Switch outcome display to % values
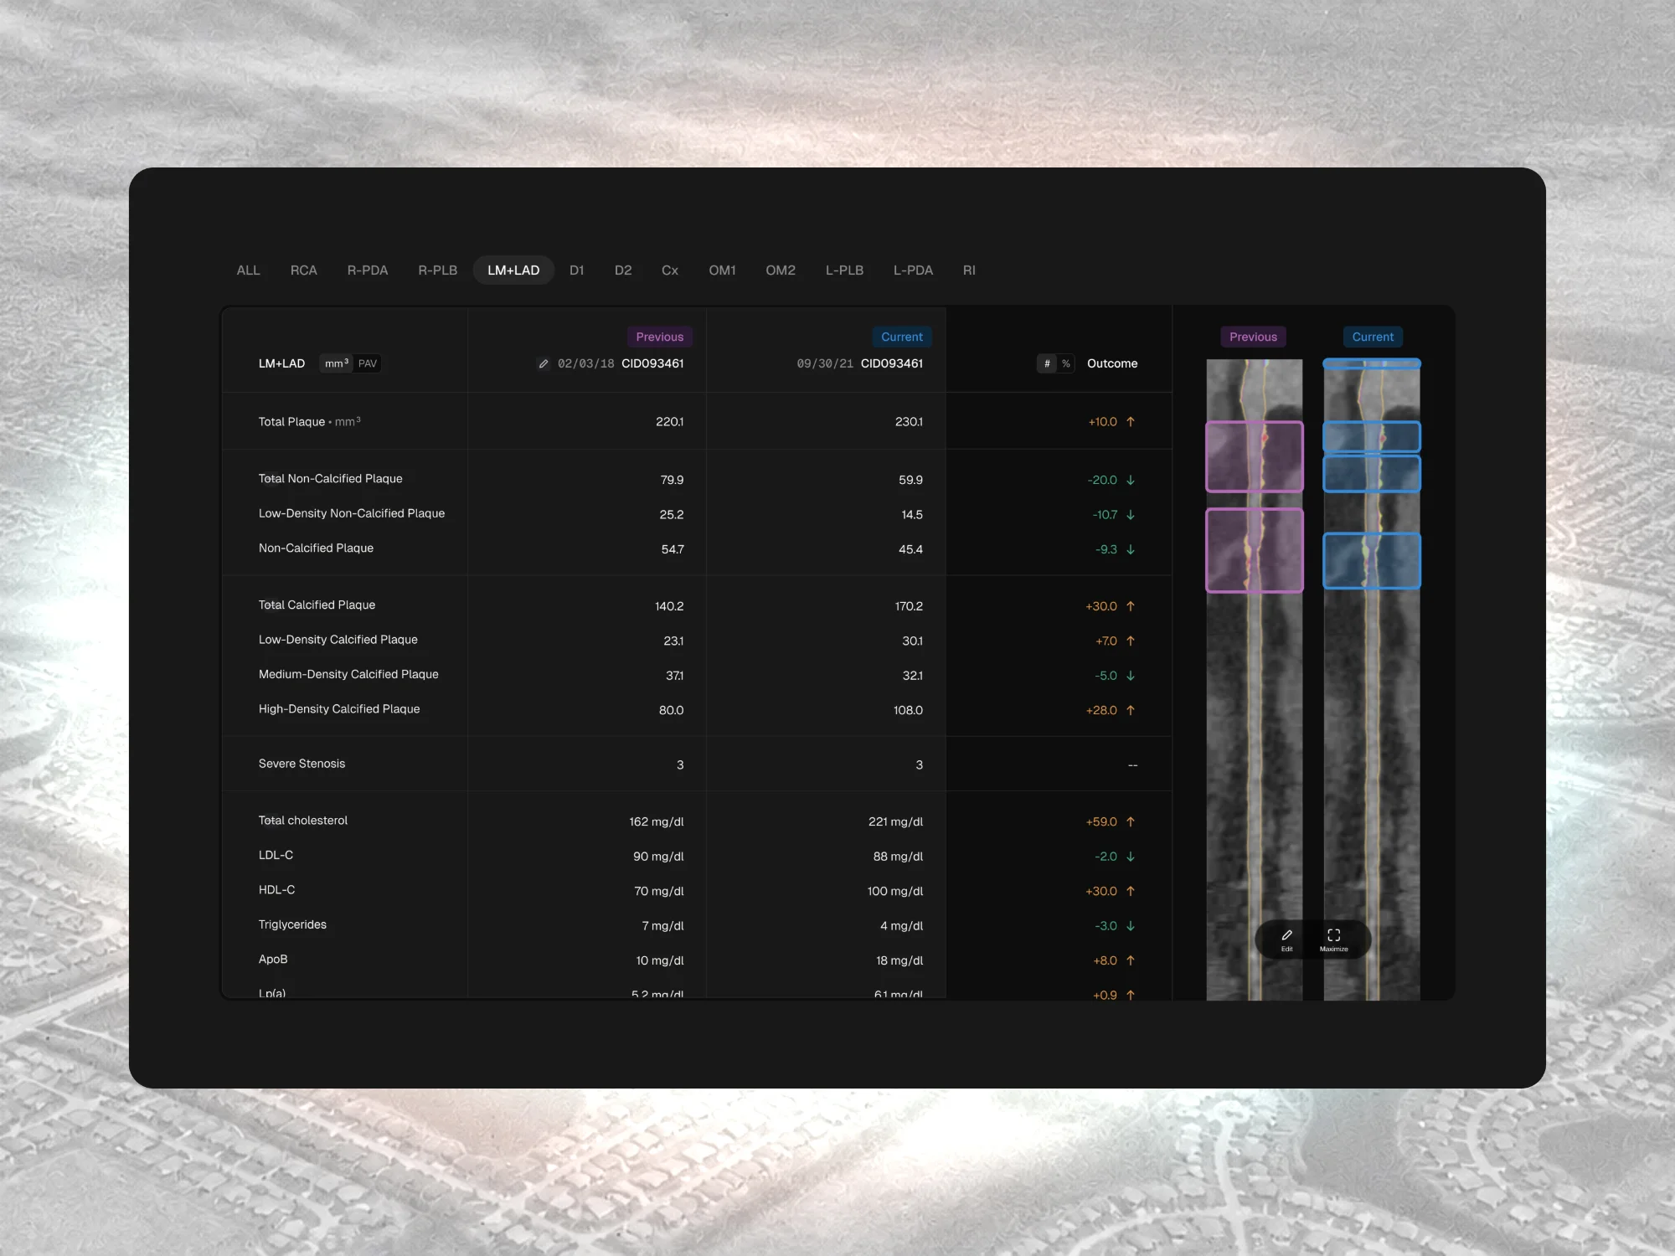 (x=1066, y=363)
